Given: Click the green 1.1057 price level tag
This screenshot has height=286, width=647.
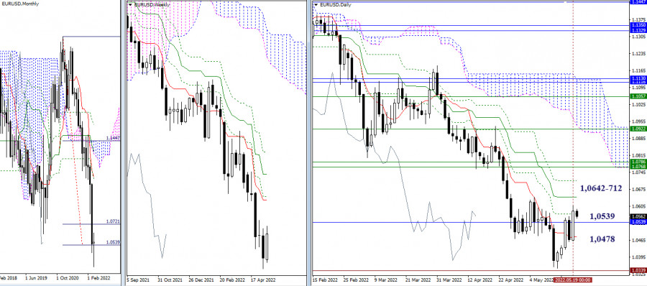Looking at the screenshot, I should click(x=638, y=96).
